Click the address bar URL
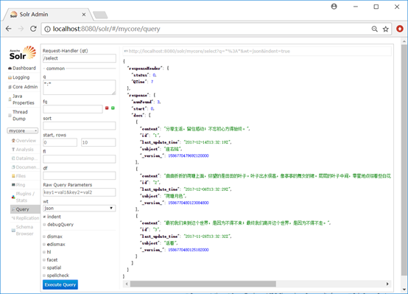This screenshot has height=294, width=408. [107, 29]
